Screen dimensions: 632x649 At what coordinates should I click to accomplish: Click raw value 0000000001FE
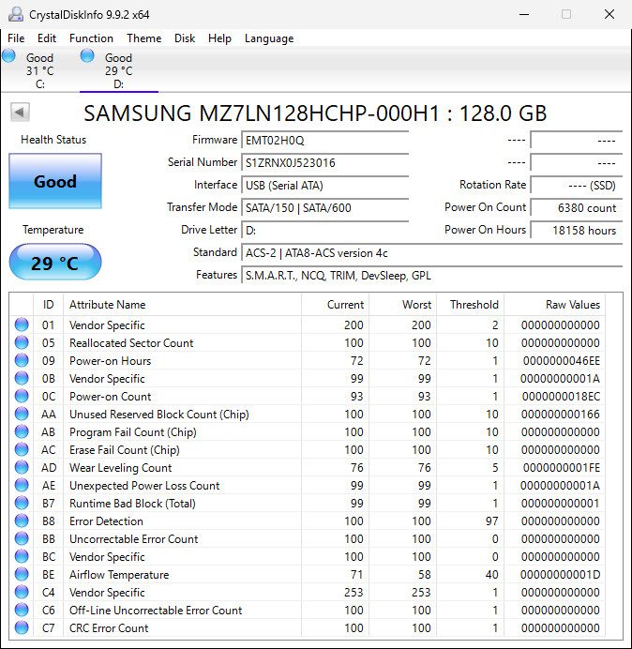(562, 467)
